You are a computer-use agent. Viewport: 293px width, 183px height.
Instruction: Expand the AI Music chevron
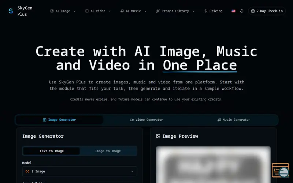point(145,11)
